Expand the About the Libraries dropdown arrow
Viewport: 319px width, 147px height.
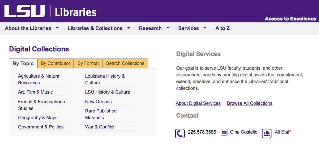point(57,28)
